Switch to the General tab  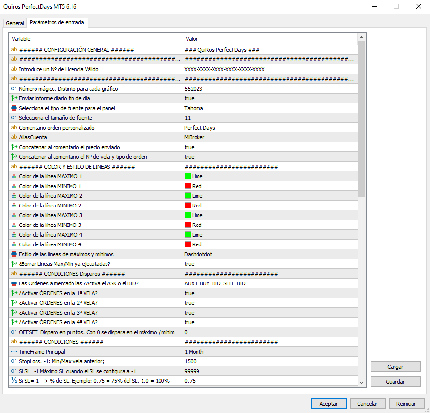15,23
